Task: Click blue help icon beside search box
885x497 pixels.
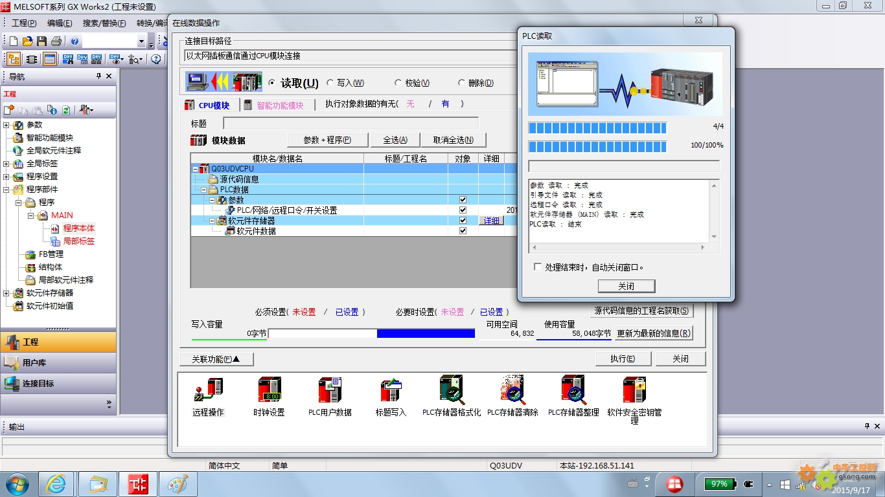Action: coord(75,41)
